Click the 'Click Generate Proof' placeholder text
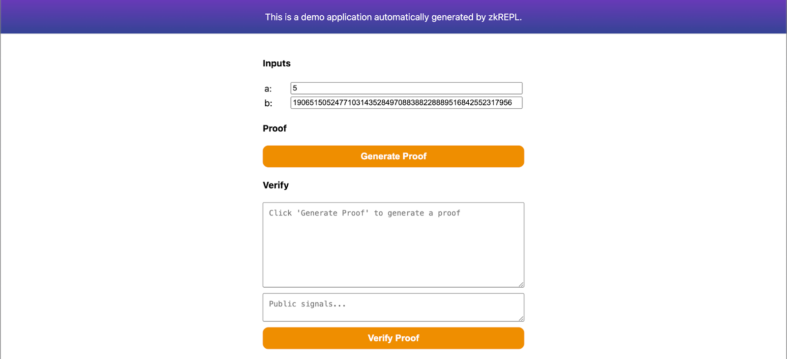787x359 pixels. (364, 213)
